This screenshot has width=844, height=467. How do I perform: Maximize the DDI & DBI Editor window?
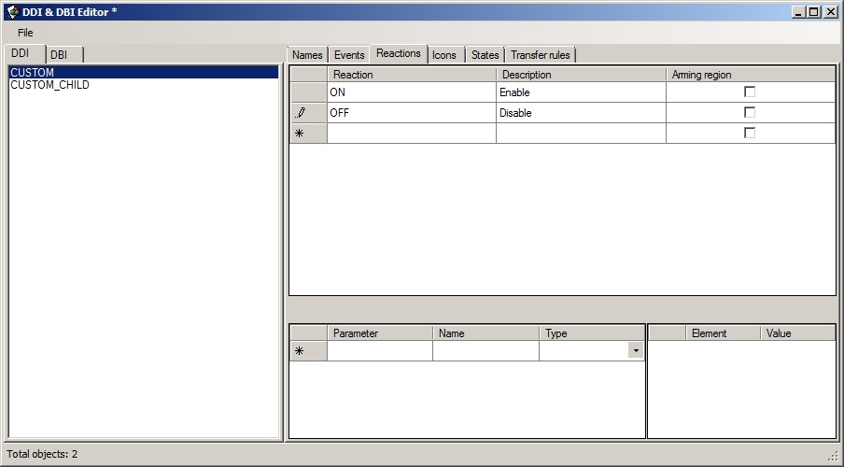814,12
